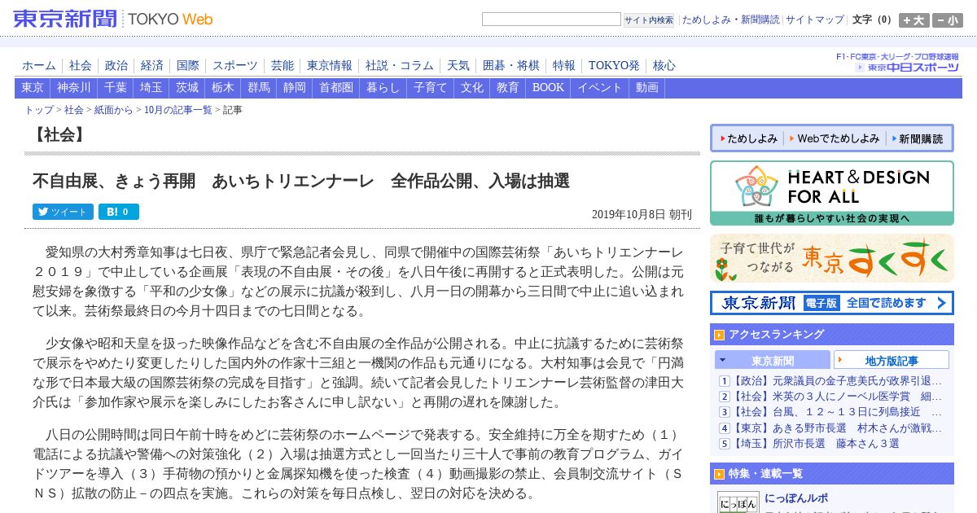
Task: Select 神奈川 in regional submenu
Action: [74, 88]
